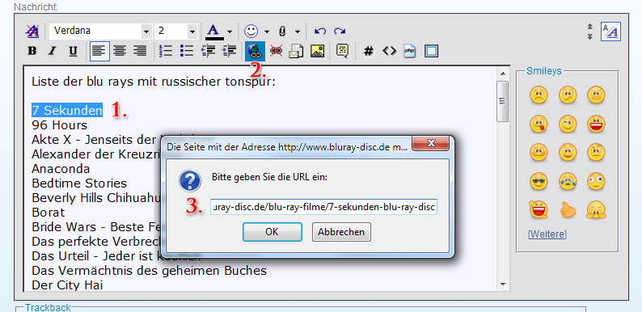Open the font size dropdown showing 2
The width and height of the screenshot is (642, 312).
[192, 31]
